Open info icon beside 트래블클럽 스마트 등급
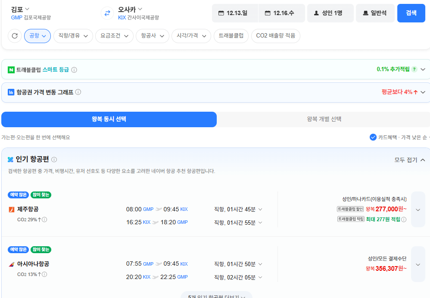430x298 pixels. pyautogui.click(x=74, y=70)
